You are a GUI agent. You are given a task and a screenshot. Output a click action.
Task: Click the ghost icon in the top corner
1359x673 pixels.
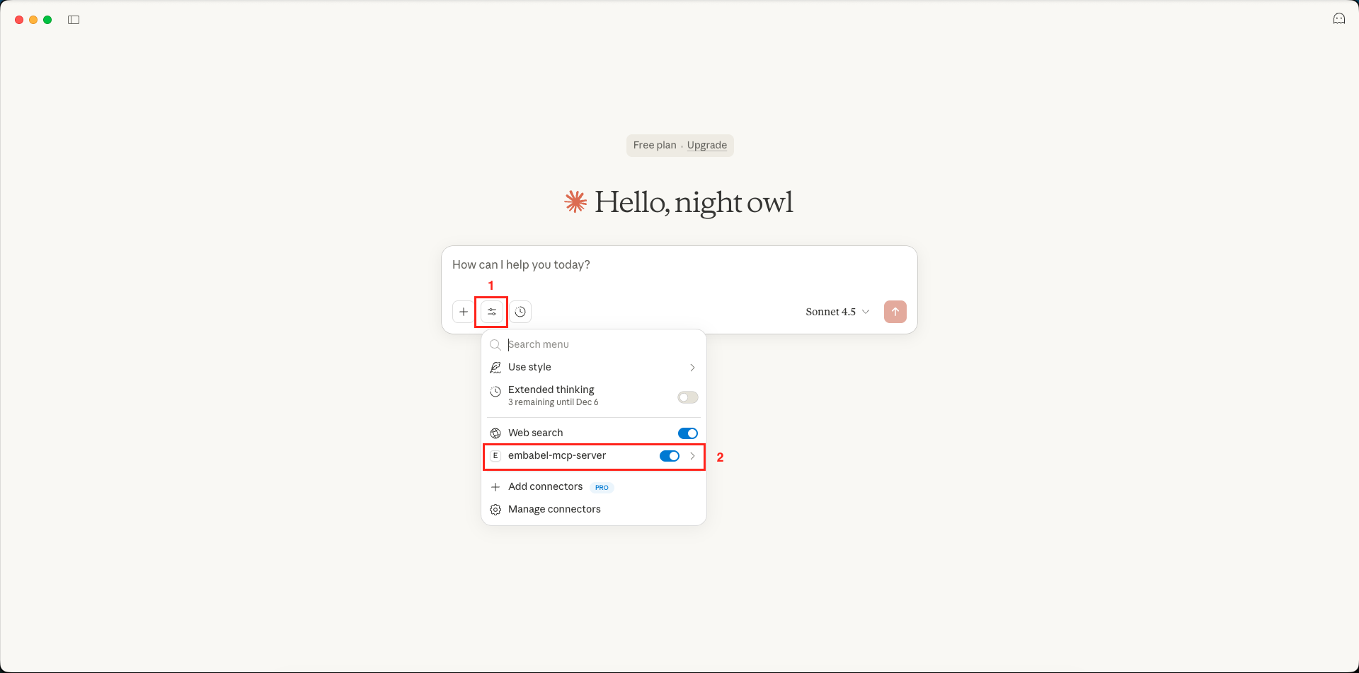pyautogui.click(x=1339, y=18)
